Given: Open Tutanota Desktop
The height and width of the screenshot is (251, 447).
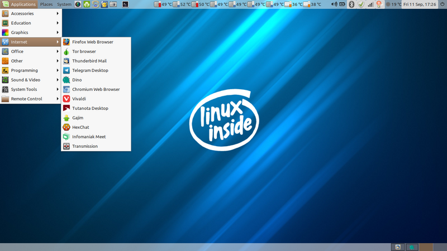Looking at the screenshot, I should [96, 108].
